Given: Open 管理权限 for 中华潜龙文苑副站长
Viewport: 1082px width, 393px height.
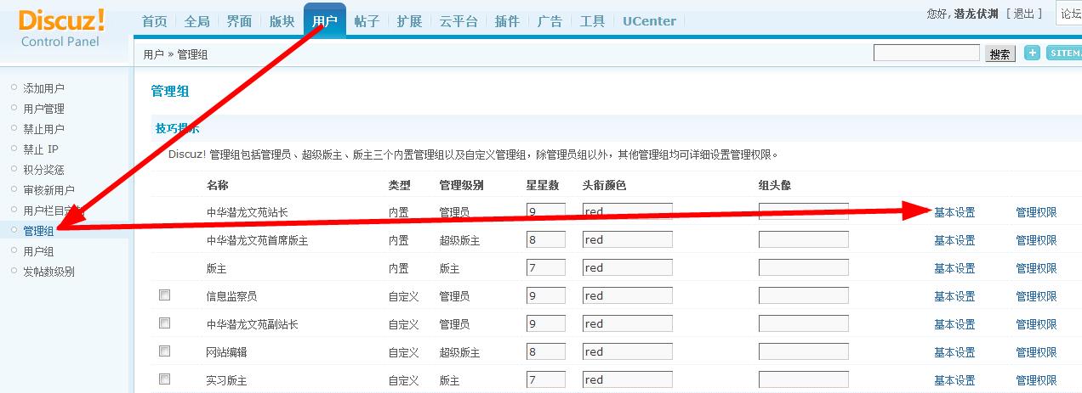Looking at the screenshot, I should coord(1036,324).
